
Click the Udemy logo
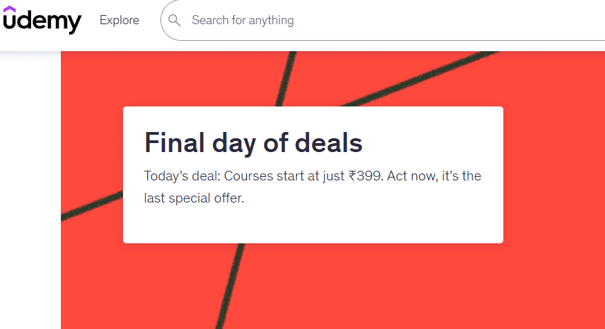click(x=41, y=21)
